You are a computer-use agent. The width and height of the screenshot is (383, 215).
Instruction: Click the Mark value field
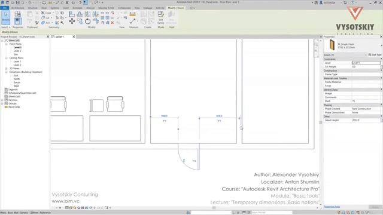pos(366,101)
